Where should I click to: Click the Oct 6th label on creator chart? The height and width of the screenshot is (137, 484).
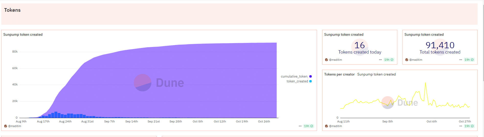tap(432, 121)
